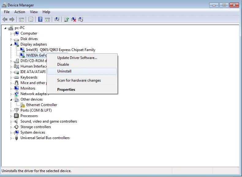Expand the Ports (COM & LPT) arrow
The width and height of the screenshot is (242, 177).
point(11,111)
